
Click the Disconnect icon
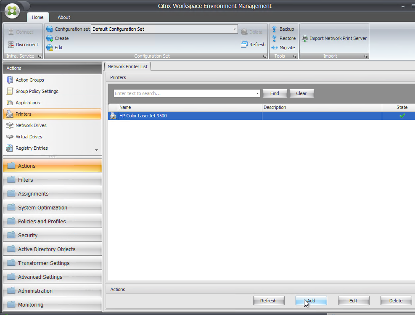coord(11,45)
